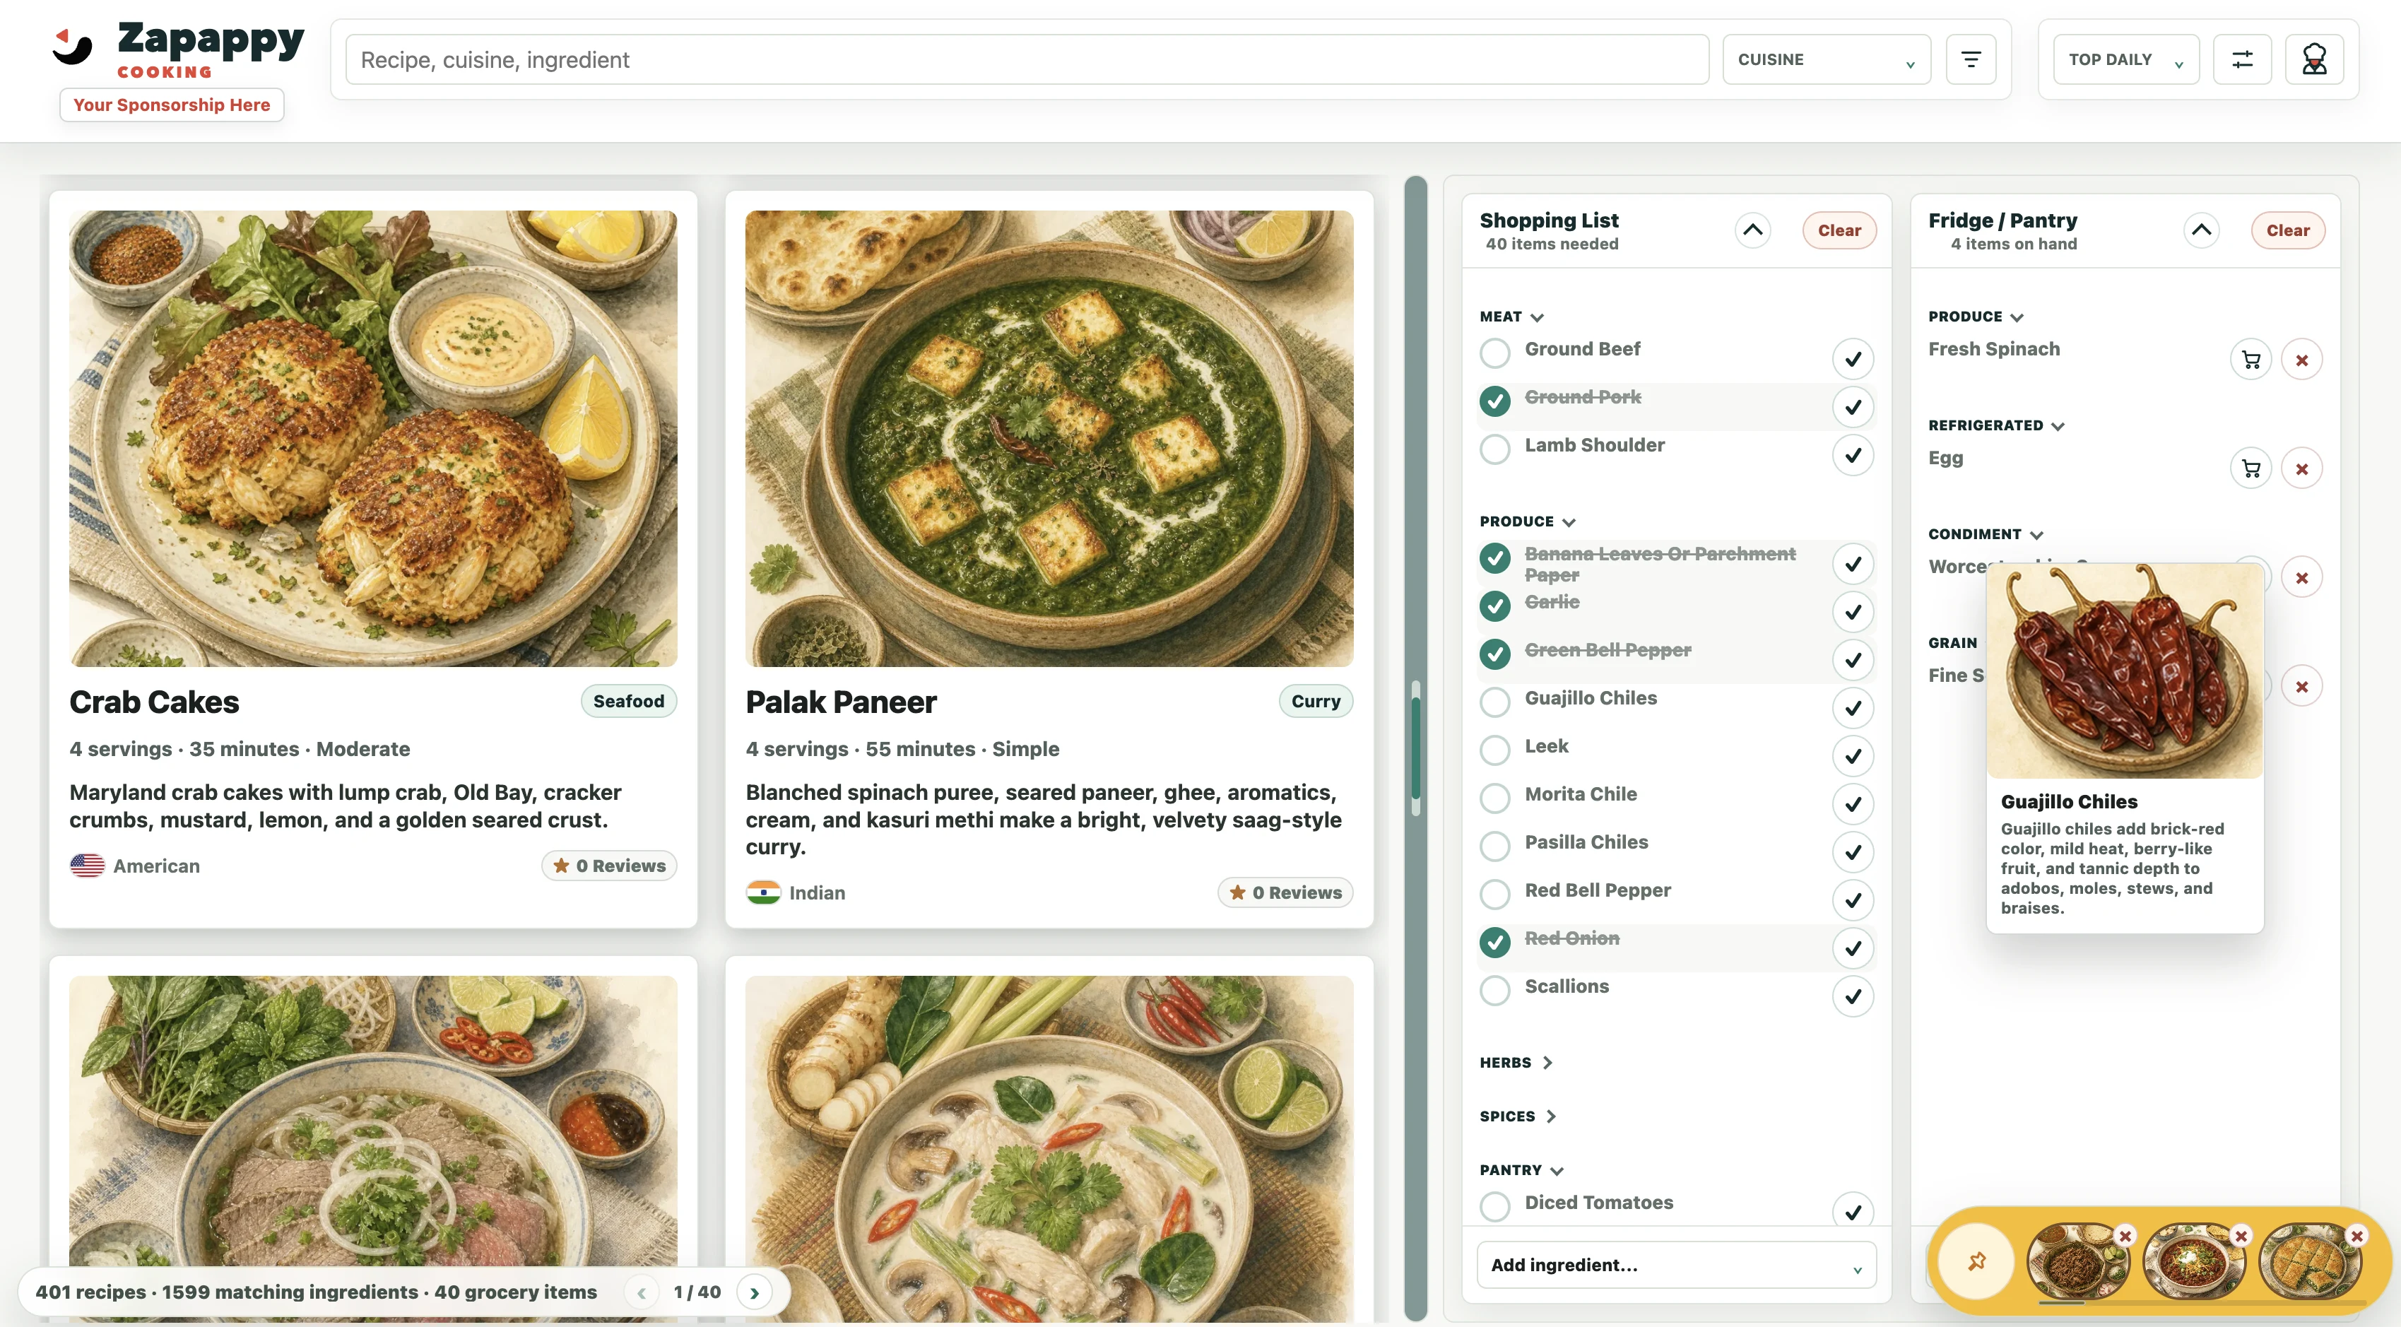Remove Egg from pantry
Screen dimensions: 2401x1327
[x=2301, y=468]
